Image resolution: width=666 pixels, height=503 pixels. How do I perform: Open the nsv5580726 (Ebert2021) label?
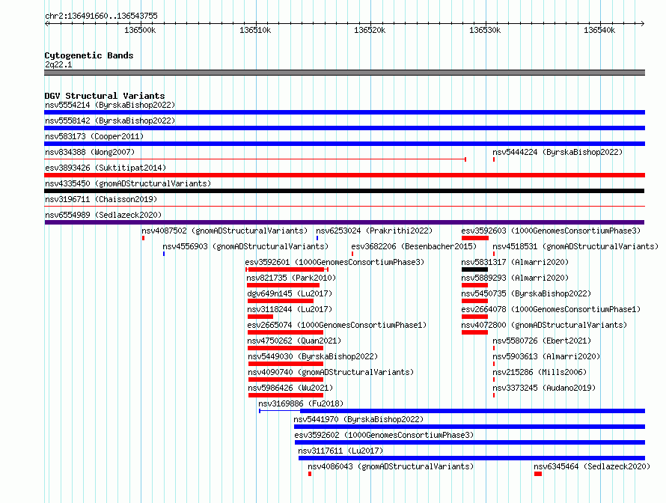click(542, 341)
